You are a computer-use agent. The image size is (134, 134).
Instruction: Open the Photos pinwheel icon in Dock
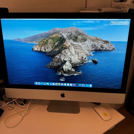[56, 84]
